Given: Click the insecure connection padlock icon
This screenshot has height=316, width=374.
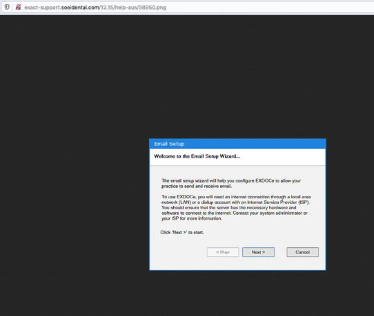Looking at the screenshot, I should (18, 7).
